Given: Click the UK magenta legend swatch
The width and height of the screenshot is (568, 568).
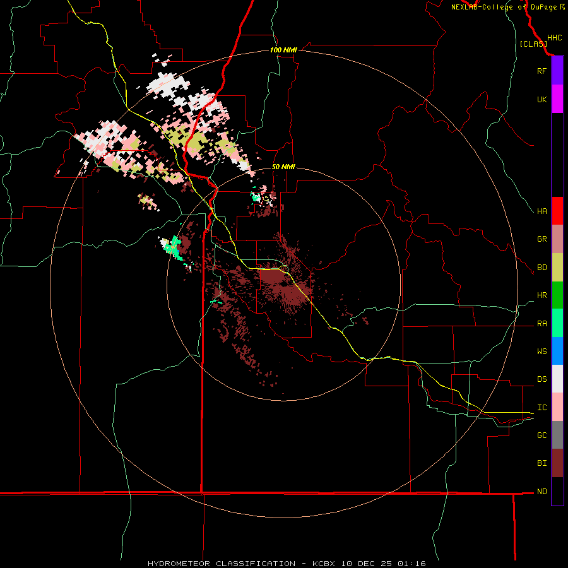Looking at the screenshot, I should coord(557,99).
